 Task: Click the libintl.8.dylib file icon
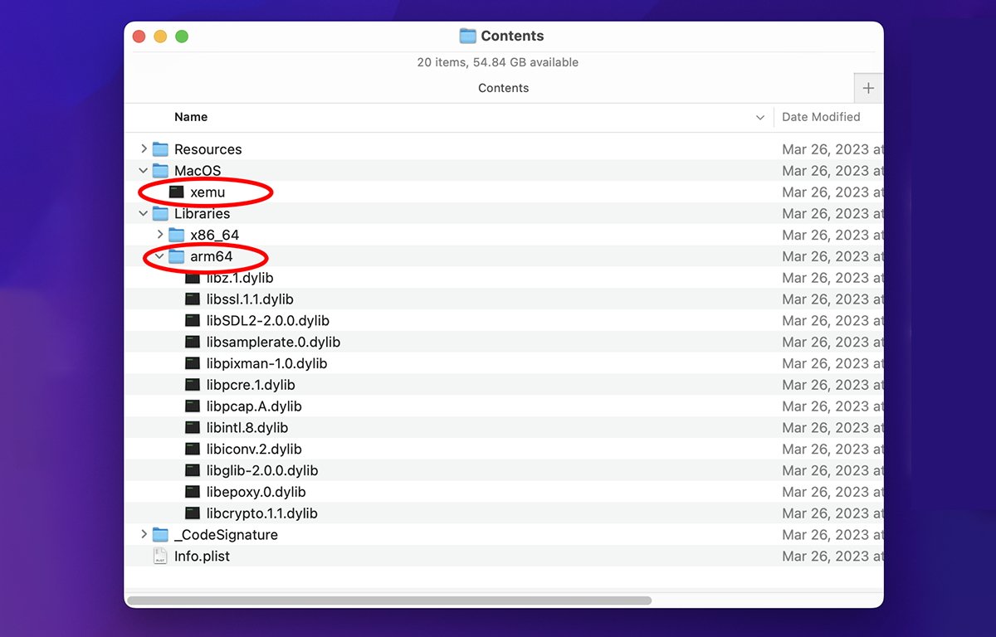coord(193,428)
